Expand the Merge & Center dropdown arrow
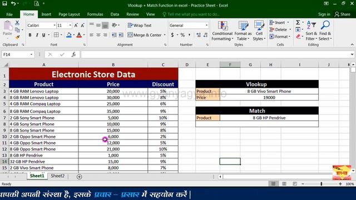This screenshot has width=356, height=200. coord(165,35)
